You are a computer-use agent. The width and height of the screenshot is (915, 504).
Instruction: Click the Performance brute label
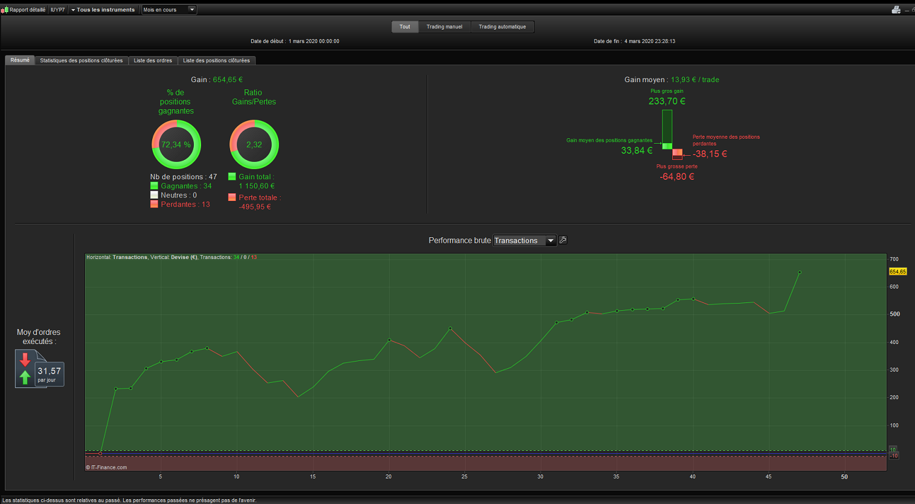point(460,240)
